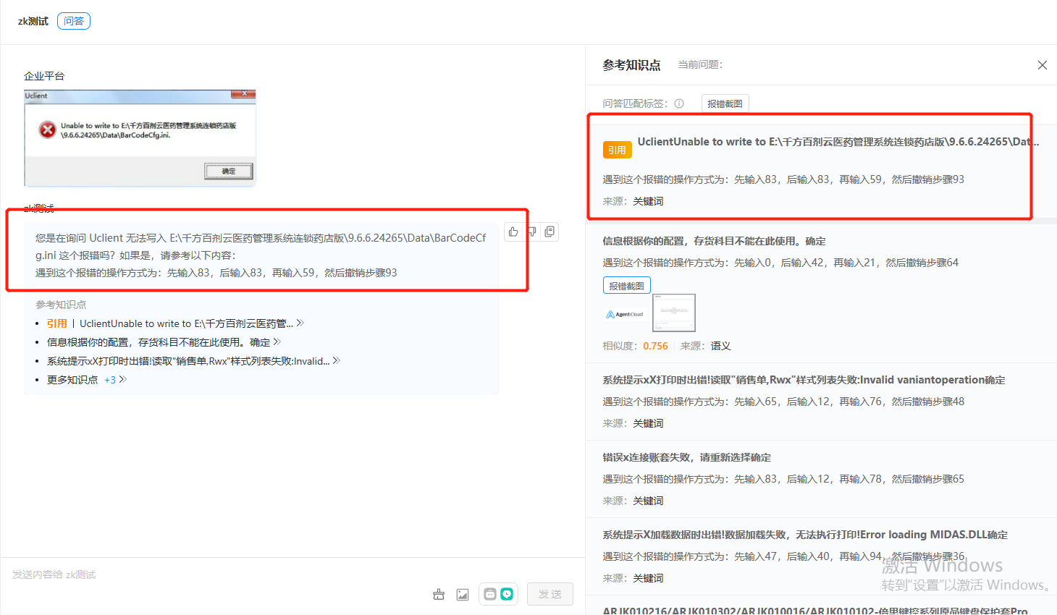Image resolution: width=1057 pixels, height=615 pixels.
Task: Switch to the green chat-clock mode icon
Action: pyautogui.click(x=507, y=594)
